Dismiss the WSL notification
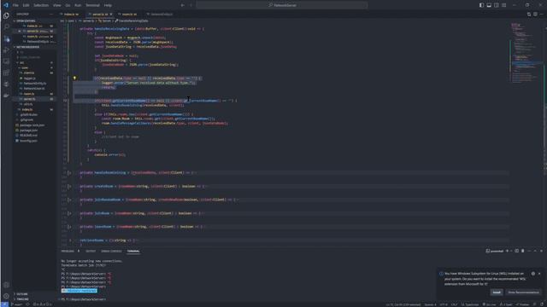547x307 pixels. coord(539,274)
